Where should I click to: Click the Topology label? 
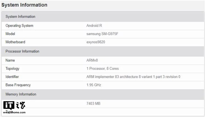point(13,69)
